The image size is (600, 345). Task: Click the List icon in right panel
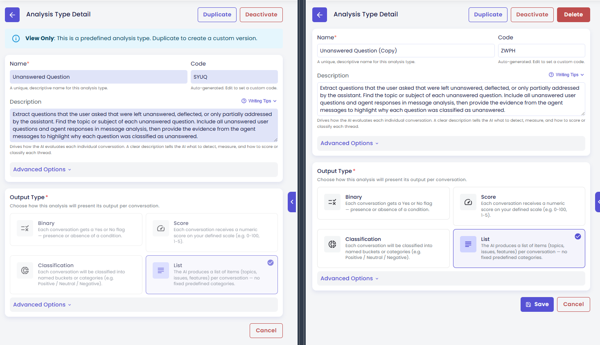[x=468, y=244]
